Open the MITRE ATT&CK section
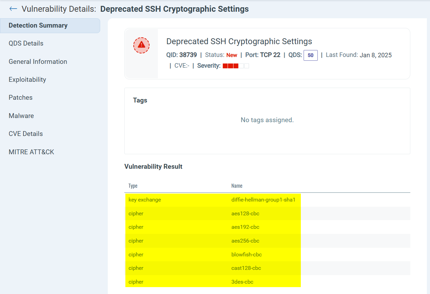The width and height of the screenshot is (430, 294). coord(31,152)
